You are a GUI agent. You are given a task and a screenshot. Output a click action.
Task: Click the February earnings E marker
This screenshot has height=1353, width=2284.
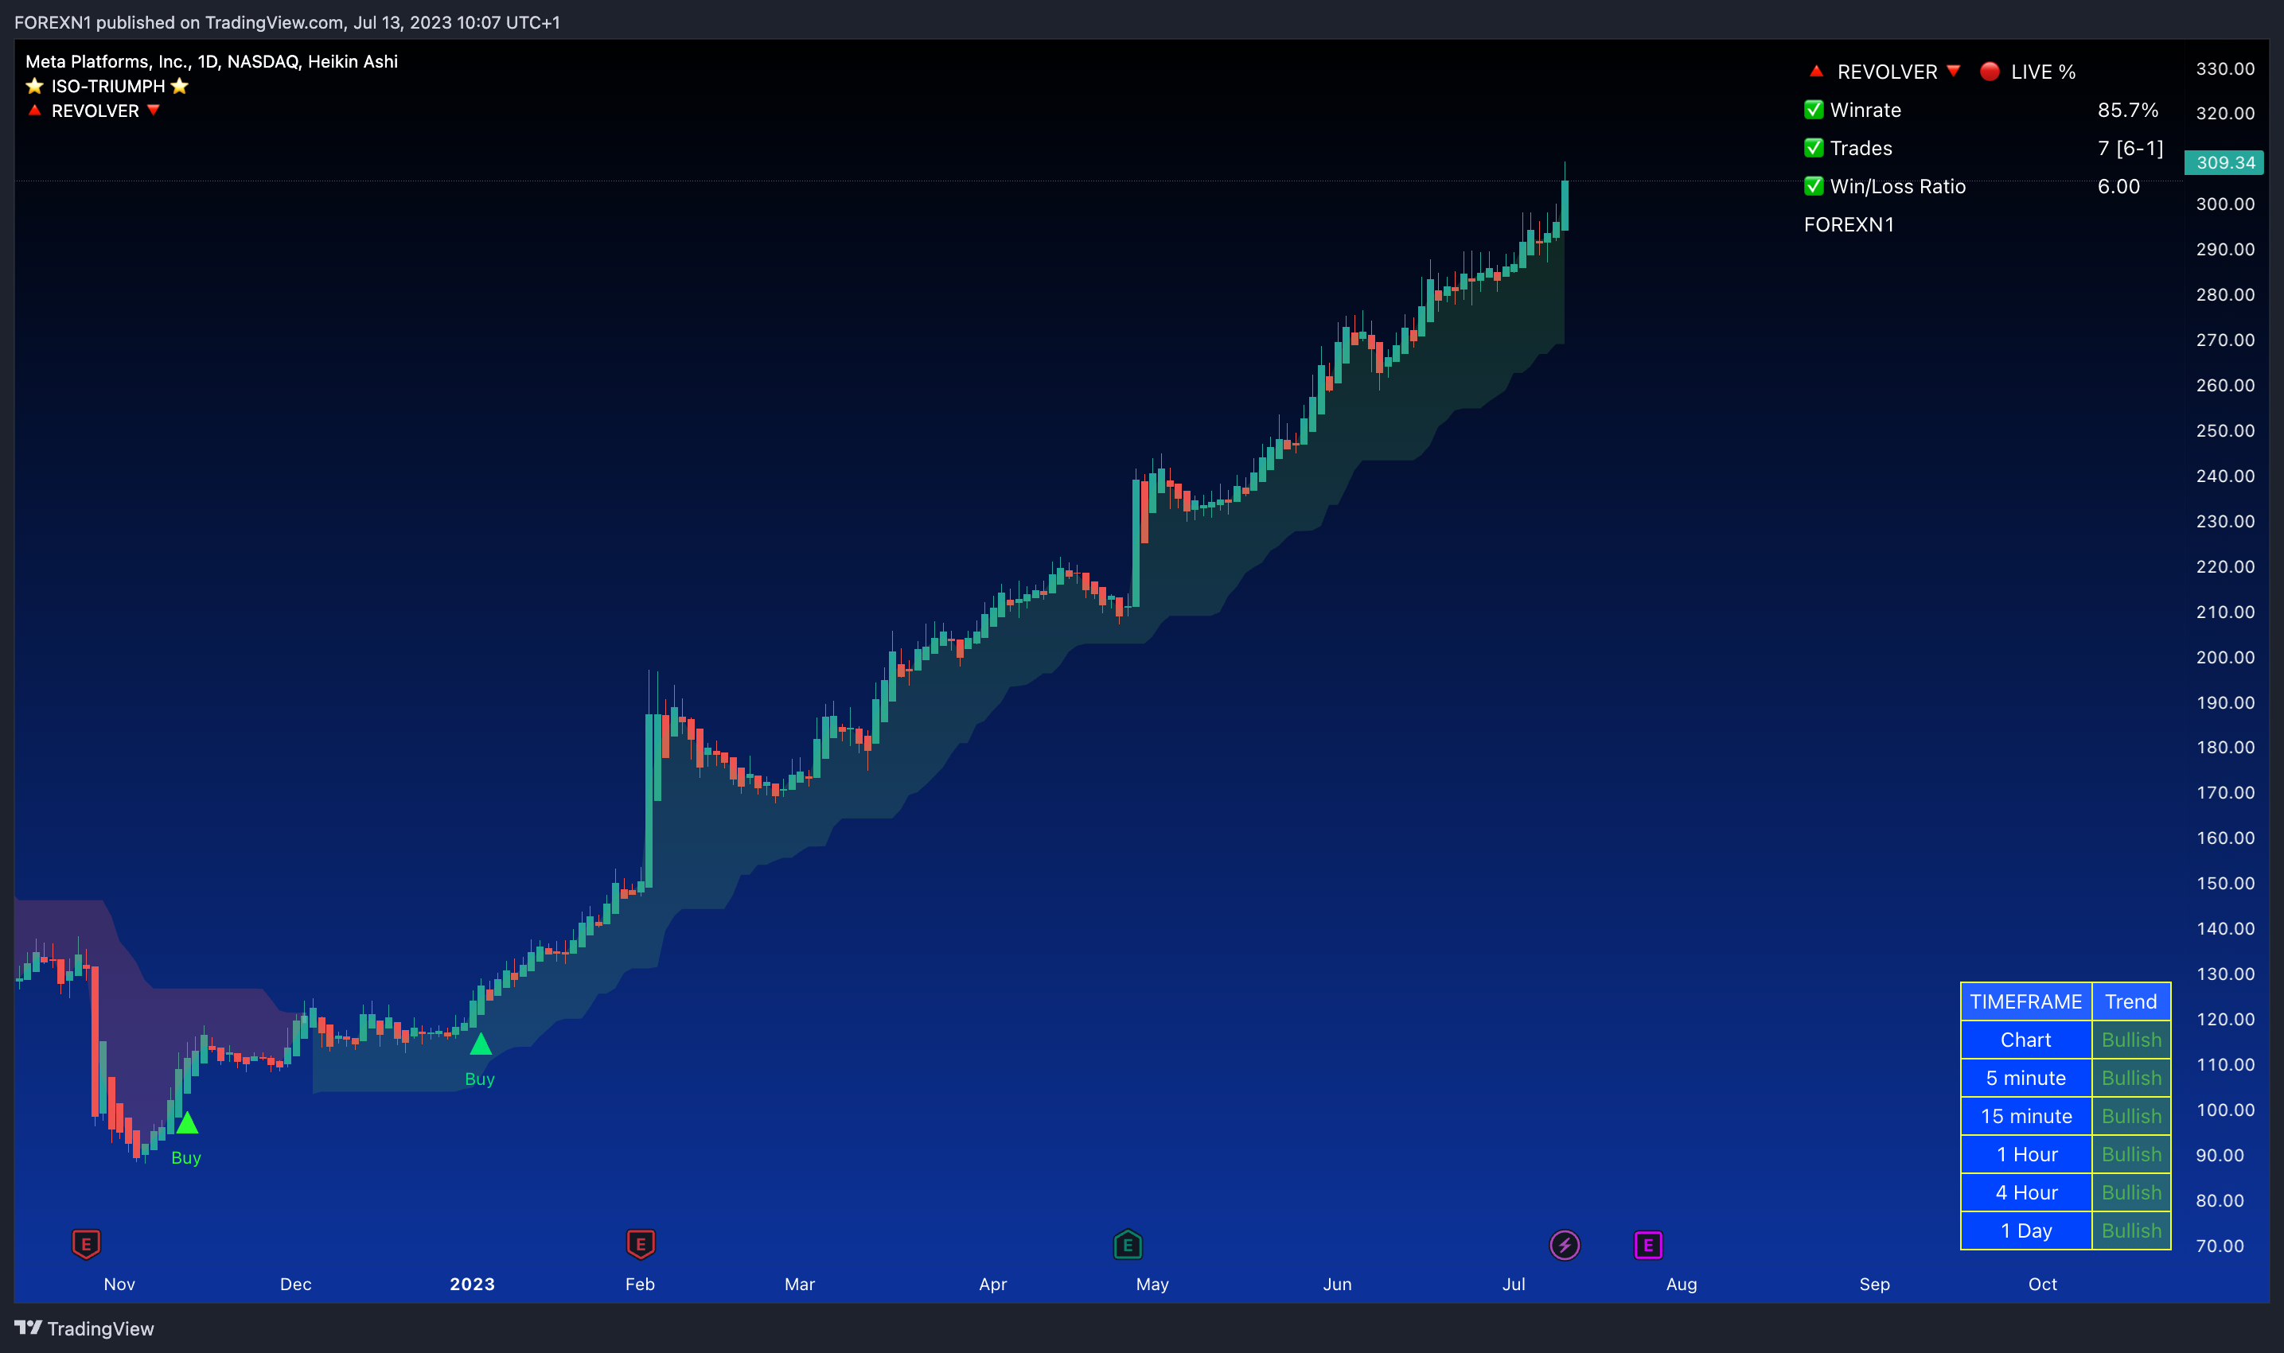coord(641,1243)
